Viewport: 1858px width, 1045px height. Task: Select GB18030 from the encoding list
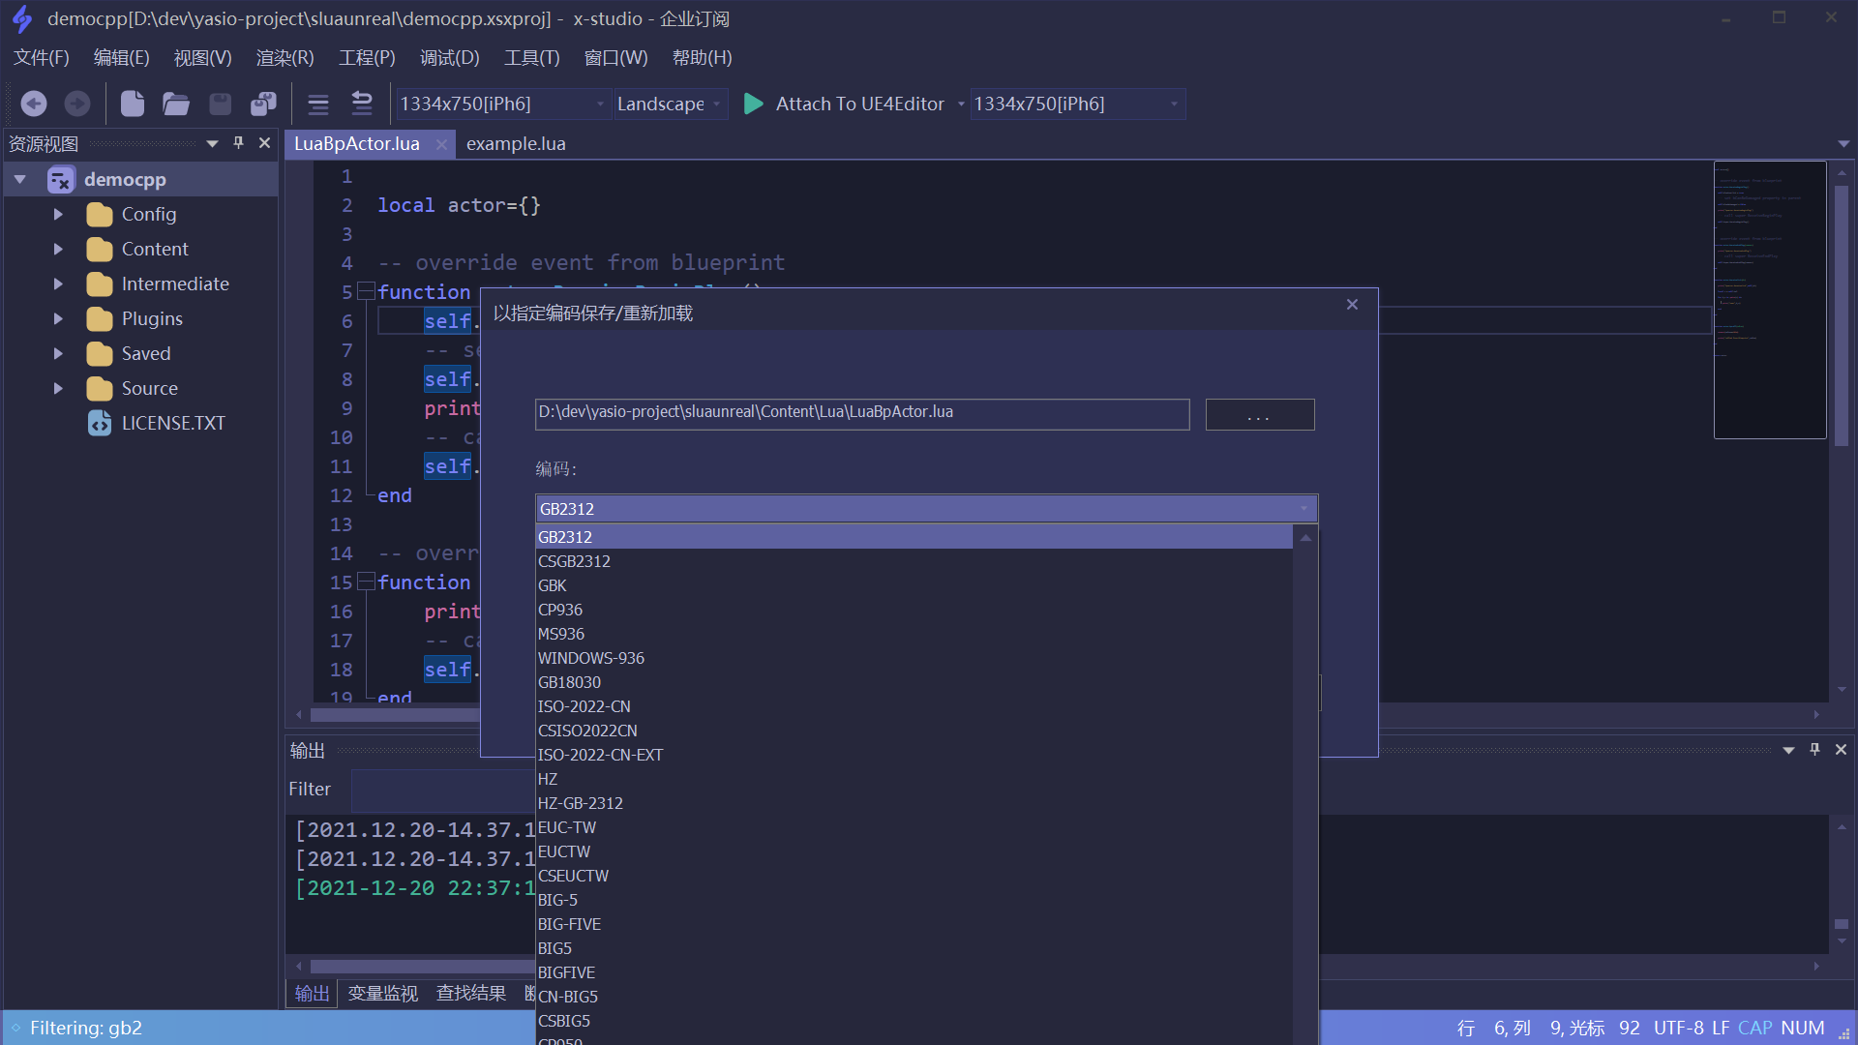pos(569,682)
